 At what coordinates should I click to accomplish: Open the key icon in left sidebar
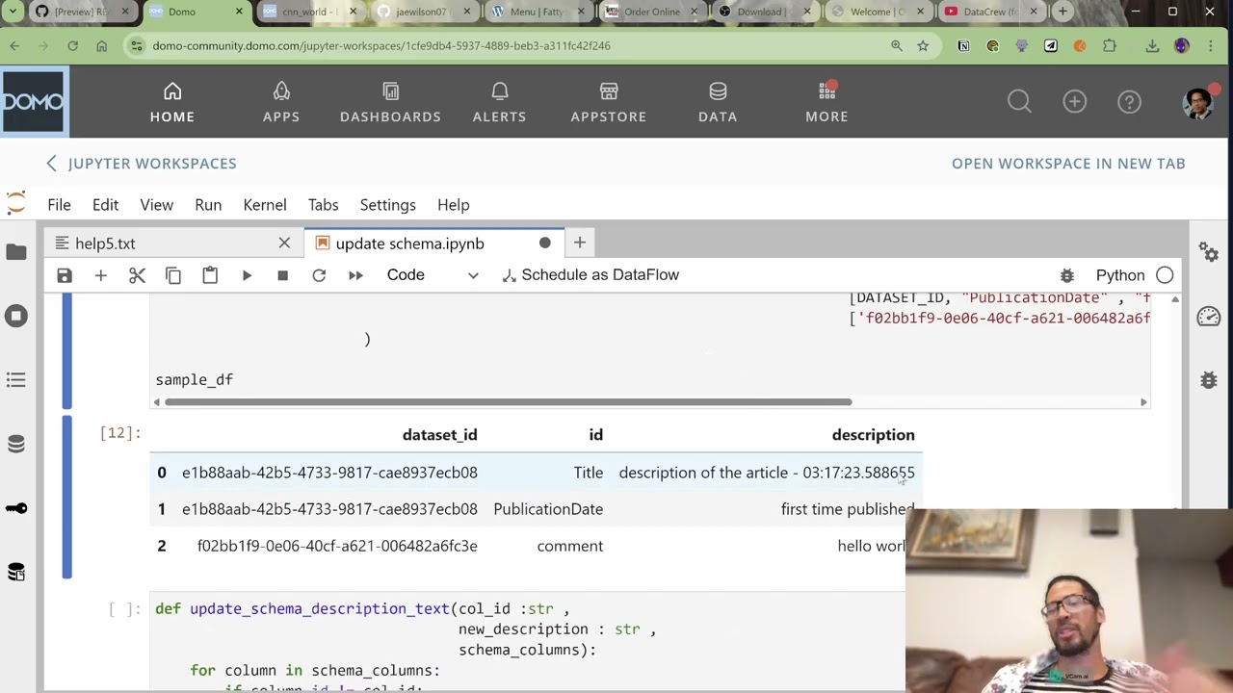(x=16, y=508)
